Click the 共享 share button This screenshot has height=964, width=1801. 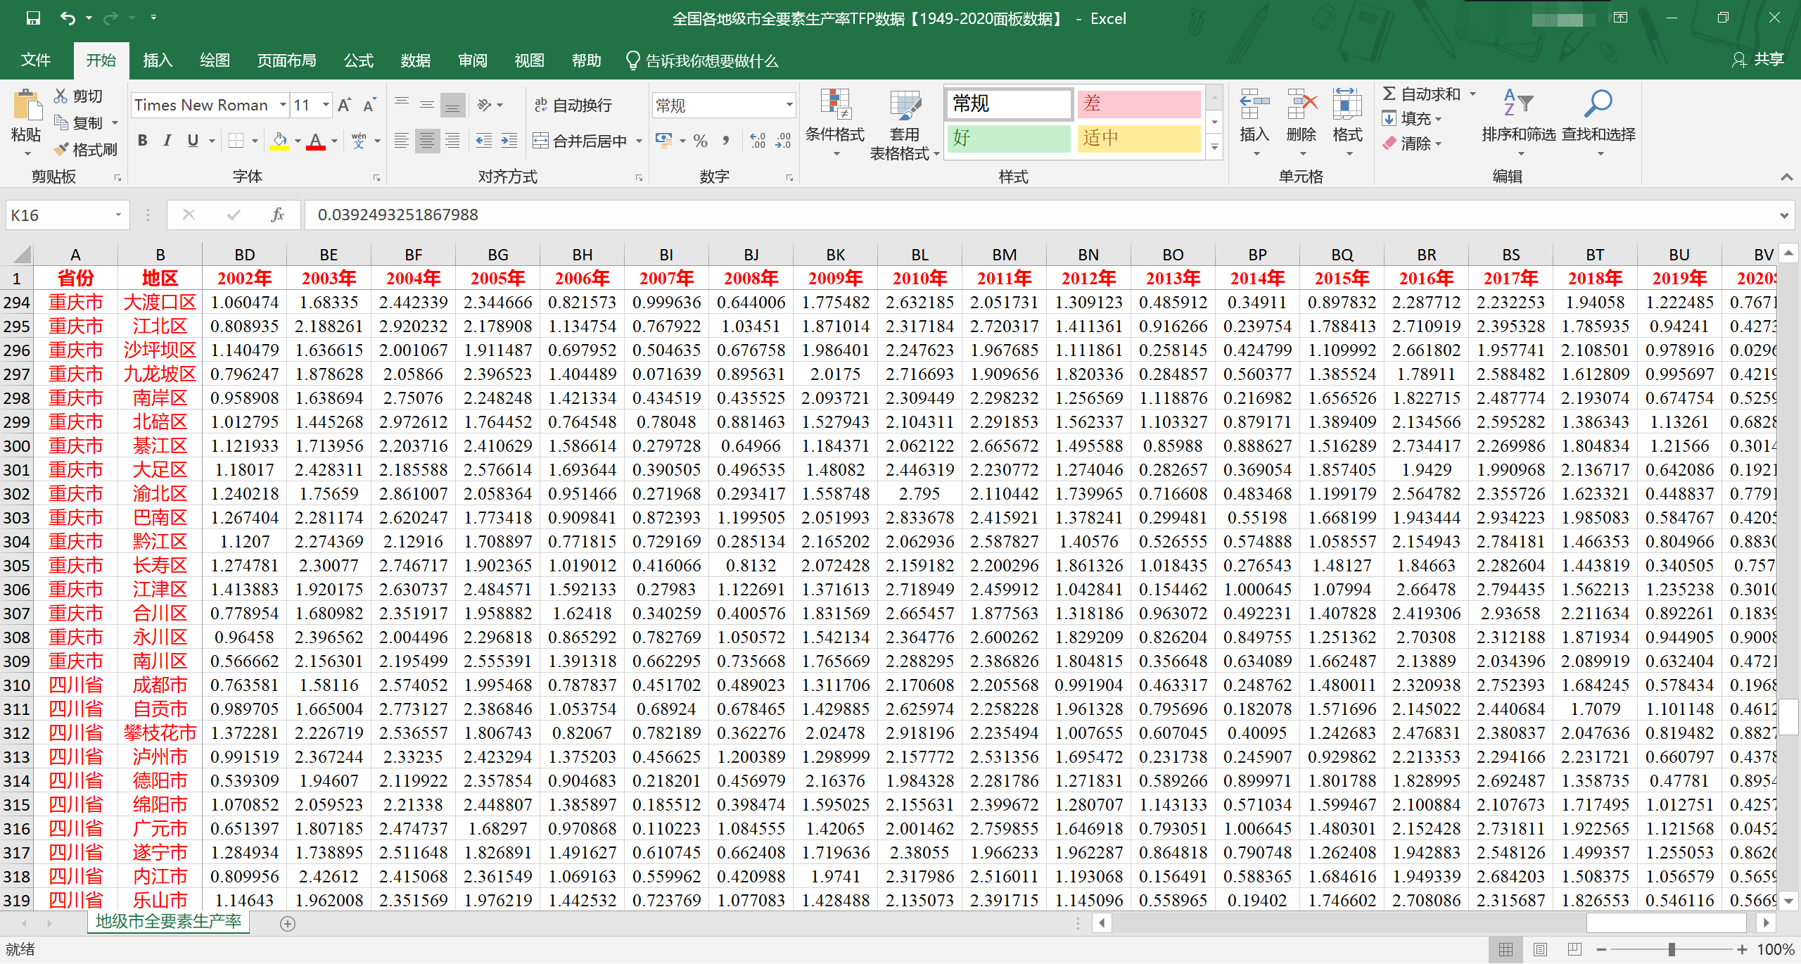[x=1759, y=60]
